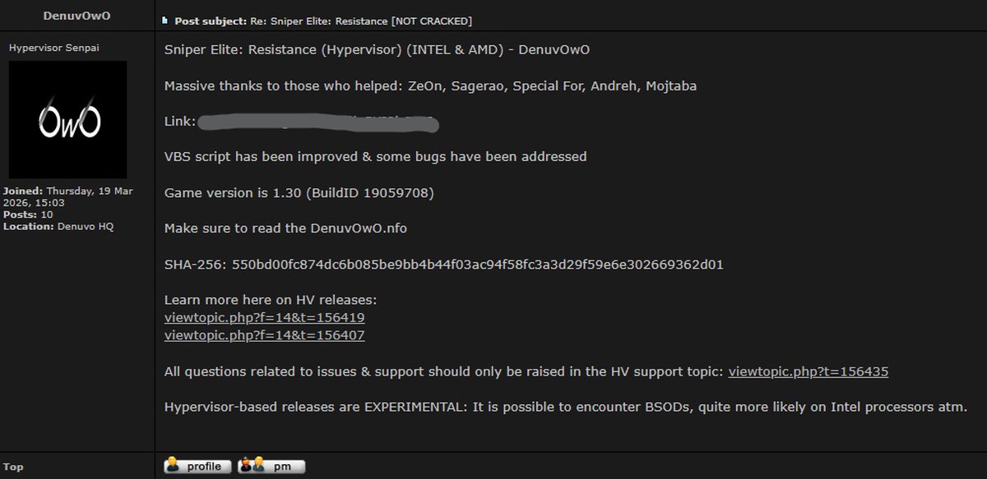Click the Massive thanks credits line

[430, 85]
